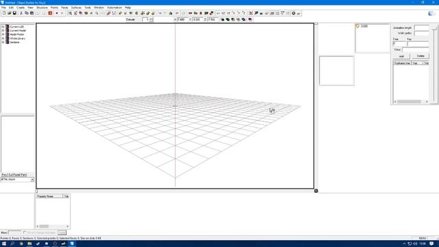Open the Structure menu
Screen dimensions: 439x247
pyautogui.click(x=42, y=8)
